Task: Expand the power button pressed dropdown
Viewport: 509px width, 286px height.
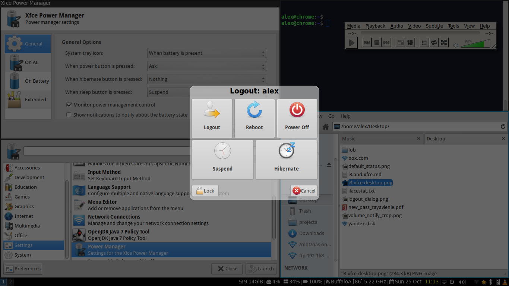Action: point(207,66)
